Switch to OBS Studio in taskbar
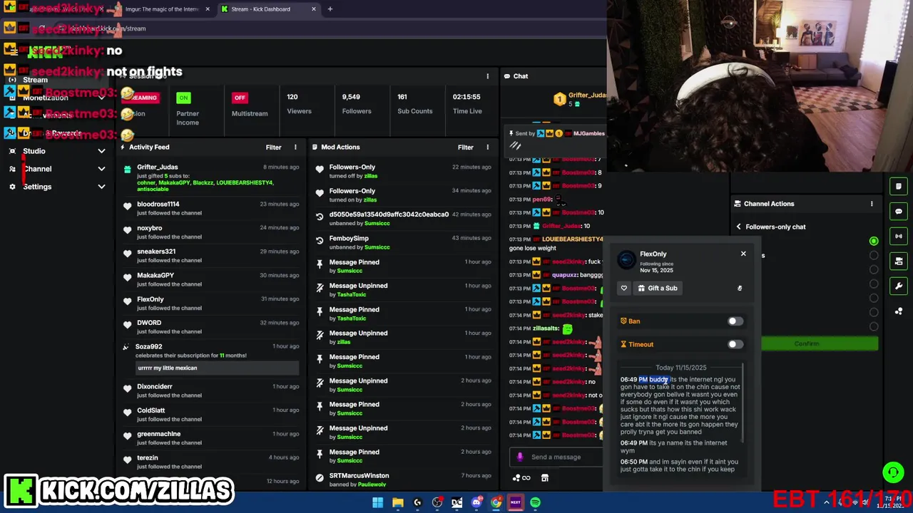 [437, 502]
